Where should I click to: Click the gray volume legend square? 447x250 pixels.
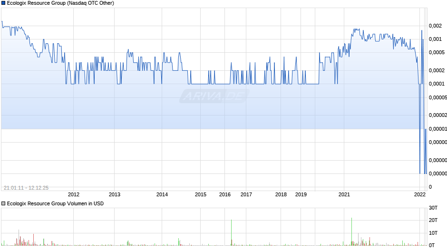tap(3, 203)
